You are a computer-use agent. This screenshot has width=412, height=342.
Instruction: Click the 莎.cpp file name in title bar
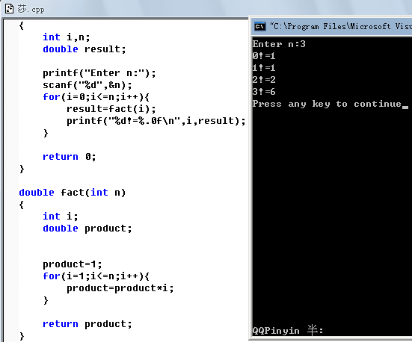click(31, 9)
